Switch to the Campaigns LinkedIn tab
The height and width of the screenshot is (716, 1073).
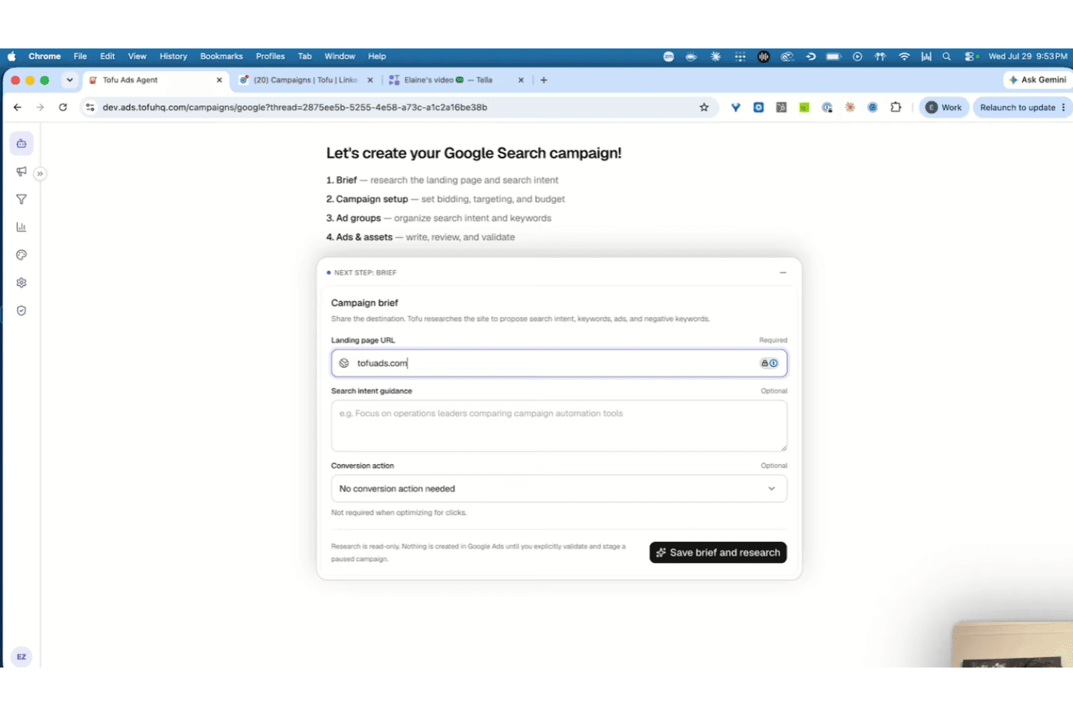(304, 80)
